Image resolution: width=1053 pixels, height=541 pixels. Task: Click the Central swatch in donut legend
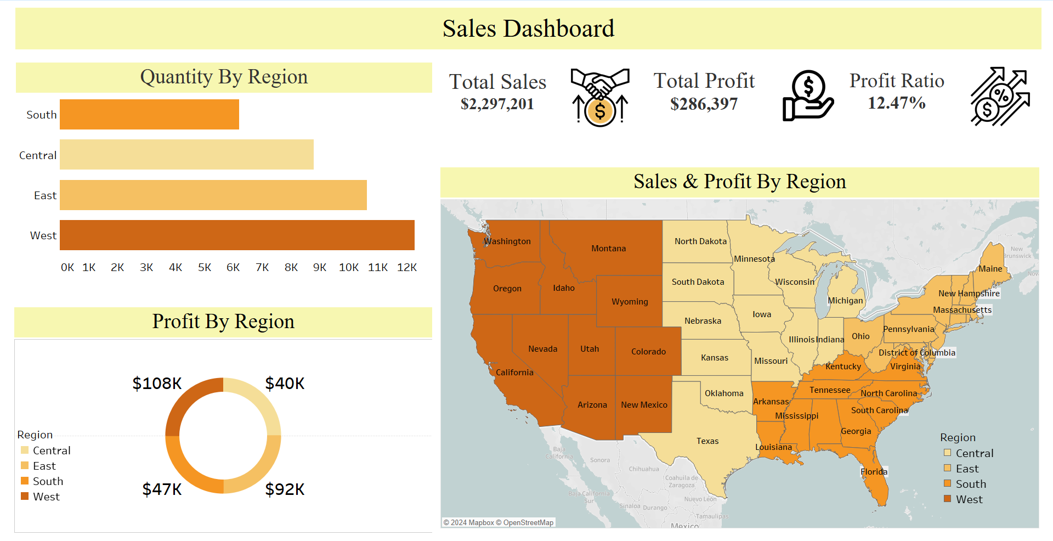pos(25,450)
